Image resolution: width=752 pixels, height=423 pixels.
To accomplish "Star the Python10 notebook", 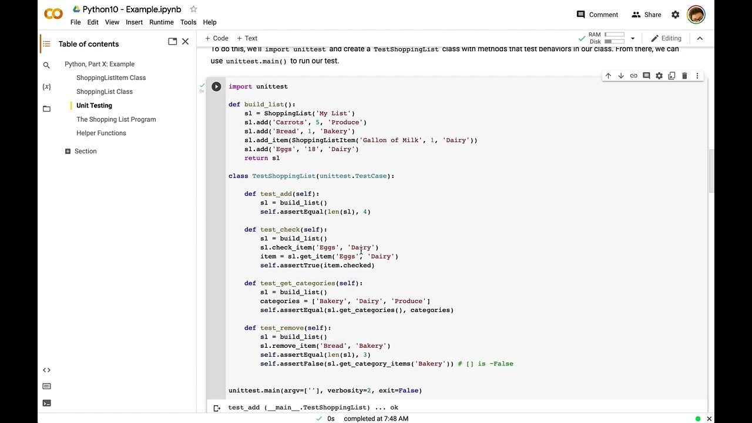I will click(193, 9).
